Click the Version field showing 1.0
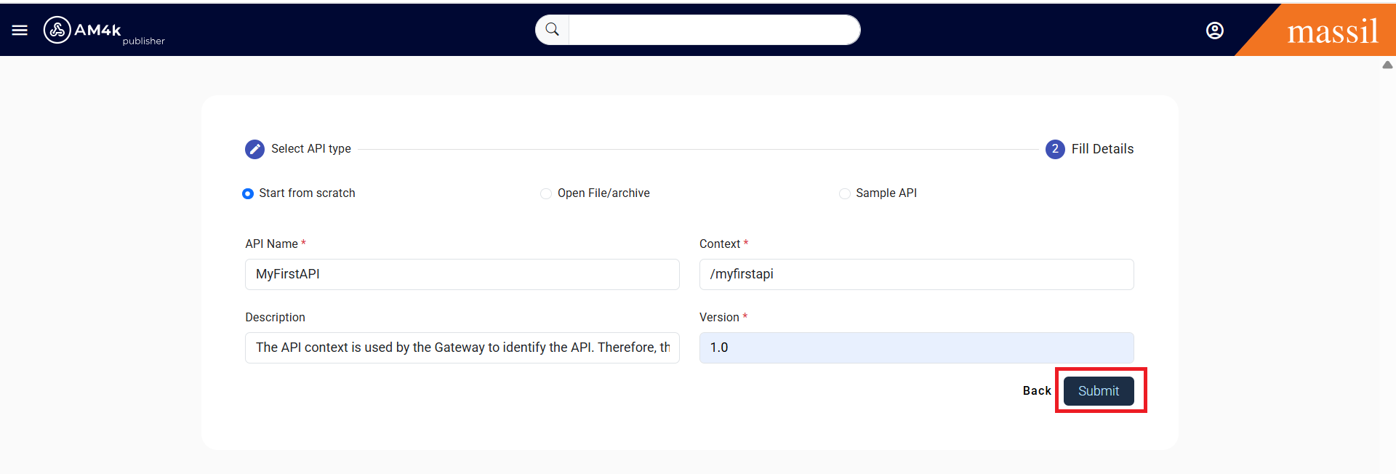Image resolution: width=1396 pixels, height=474 pixels. [x=916, y=348]
